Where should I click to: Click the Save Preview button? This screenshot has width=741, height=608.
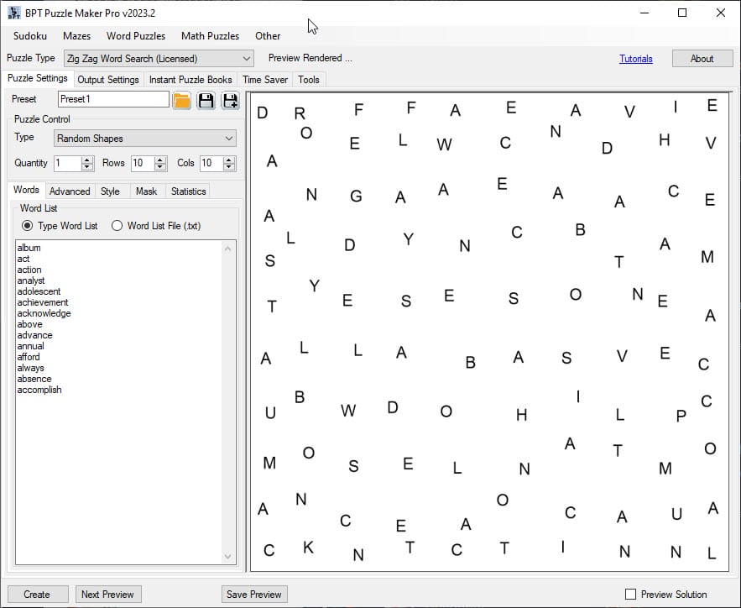tap(254, 595)
